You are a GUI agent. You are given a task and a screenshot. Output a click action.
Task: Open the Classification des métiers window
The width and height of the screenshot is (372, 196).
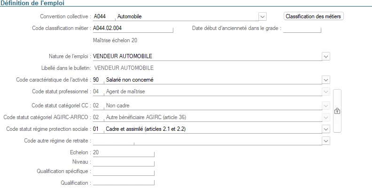(x=314, y=16)
